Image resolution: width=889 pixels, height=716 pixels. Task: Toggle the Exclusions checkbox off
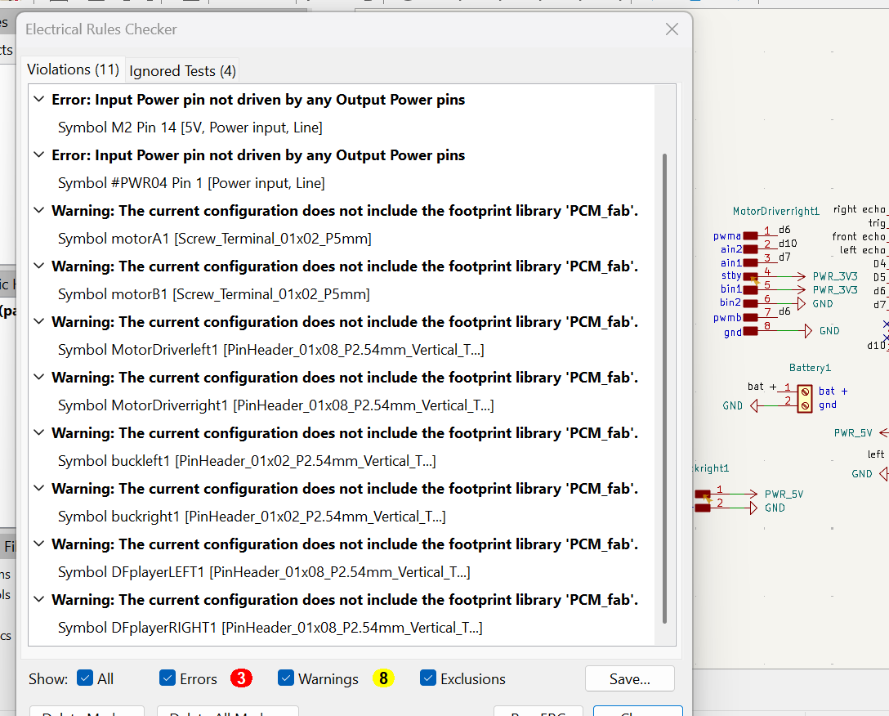428,678
